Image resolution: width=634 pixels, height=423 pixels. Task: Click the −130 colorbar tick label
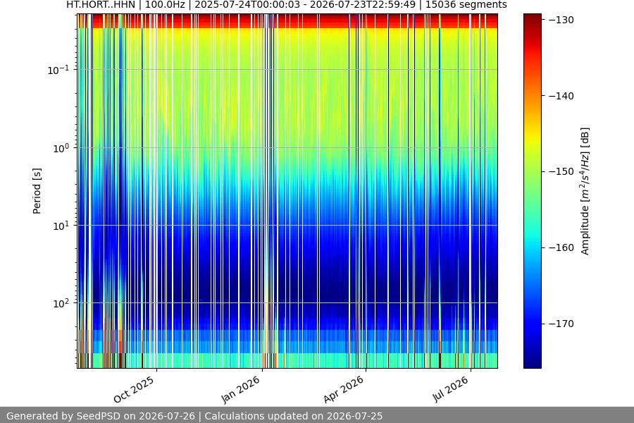click(561, 20)
